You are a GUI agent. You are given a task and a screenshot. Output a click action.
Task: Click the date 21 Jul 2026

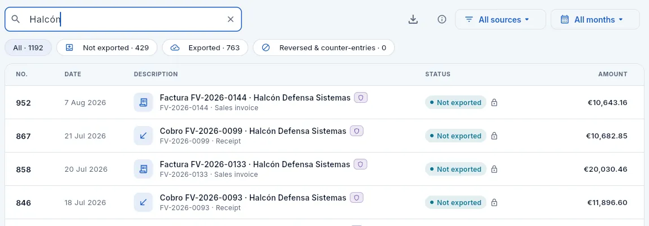pos(85,136)
